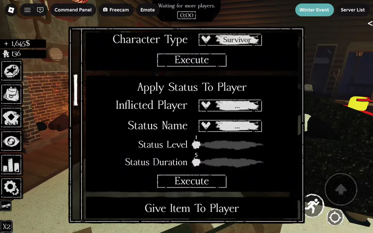Click Execute under Apply Status To Player

(192, 181)
